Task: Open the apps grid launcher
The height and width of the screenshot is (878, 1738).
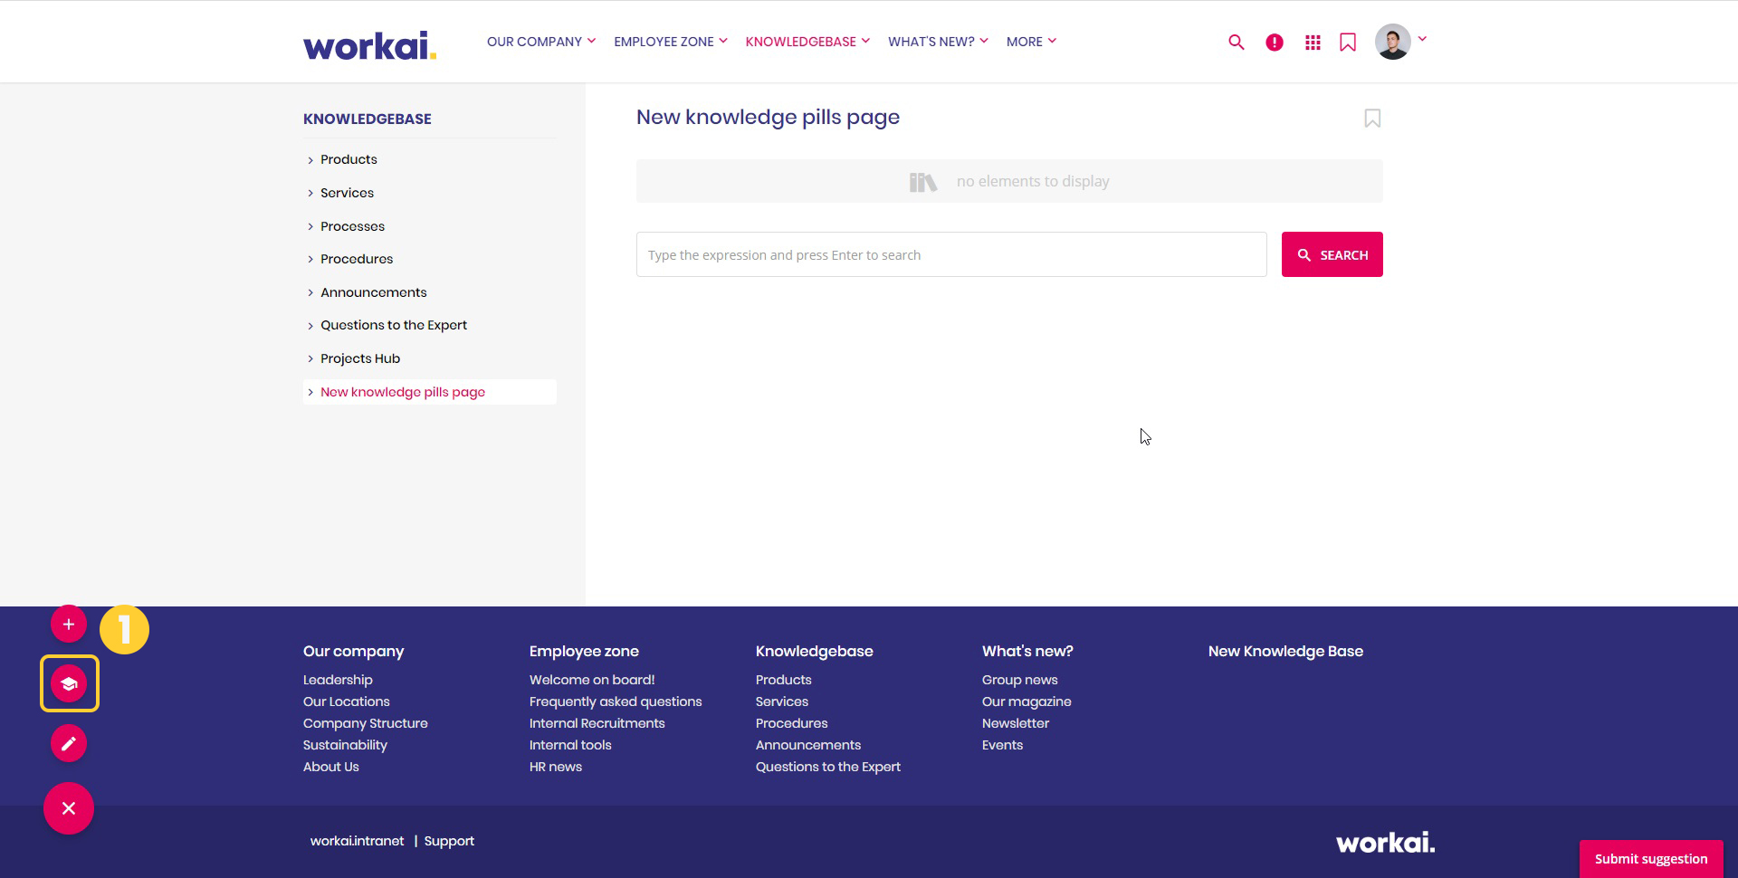Action: click(1313, 42)
